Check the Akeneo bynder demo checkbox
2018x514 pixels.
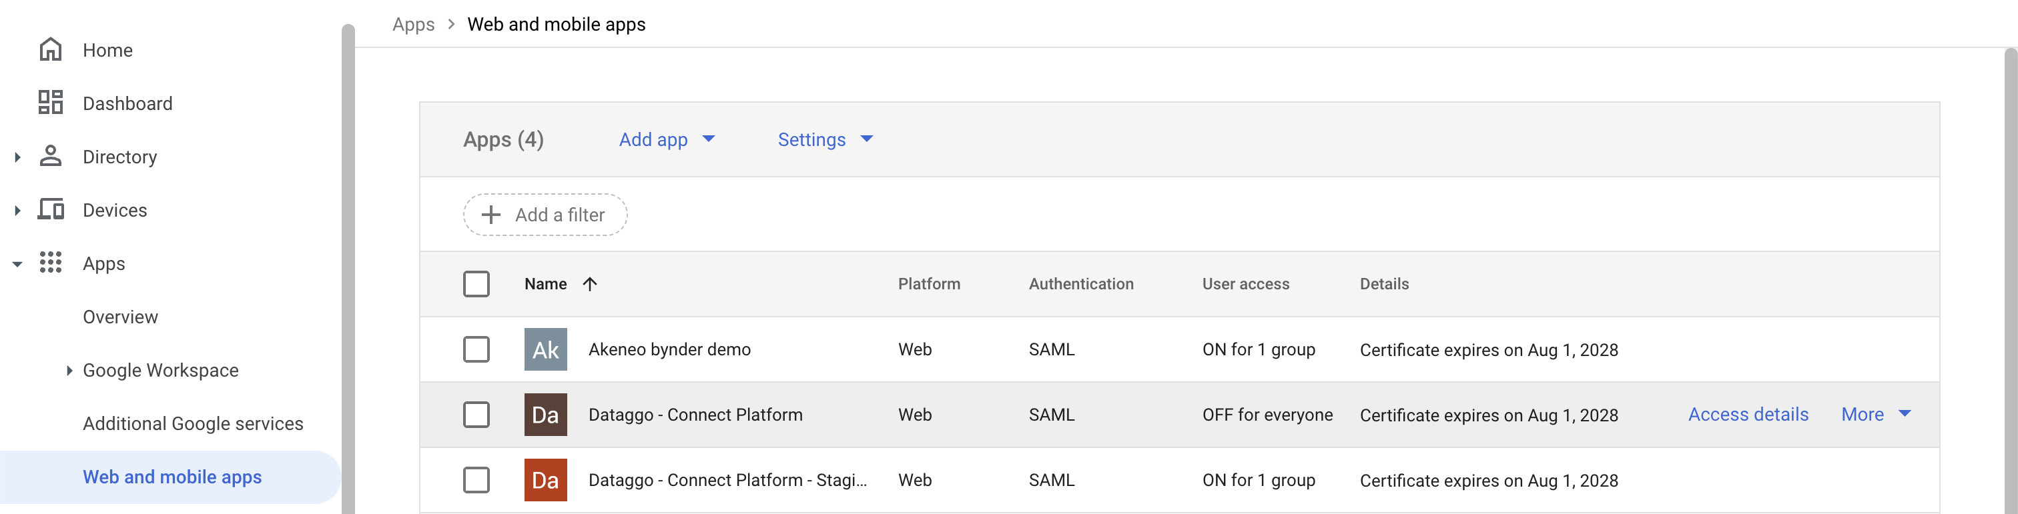[x=476, y=349]
